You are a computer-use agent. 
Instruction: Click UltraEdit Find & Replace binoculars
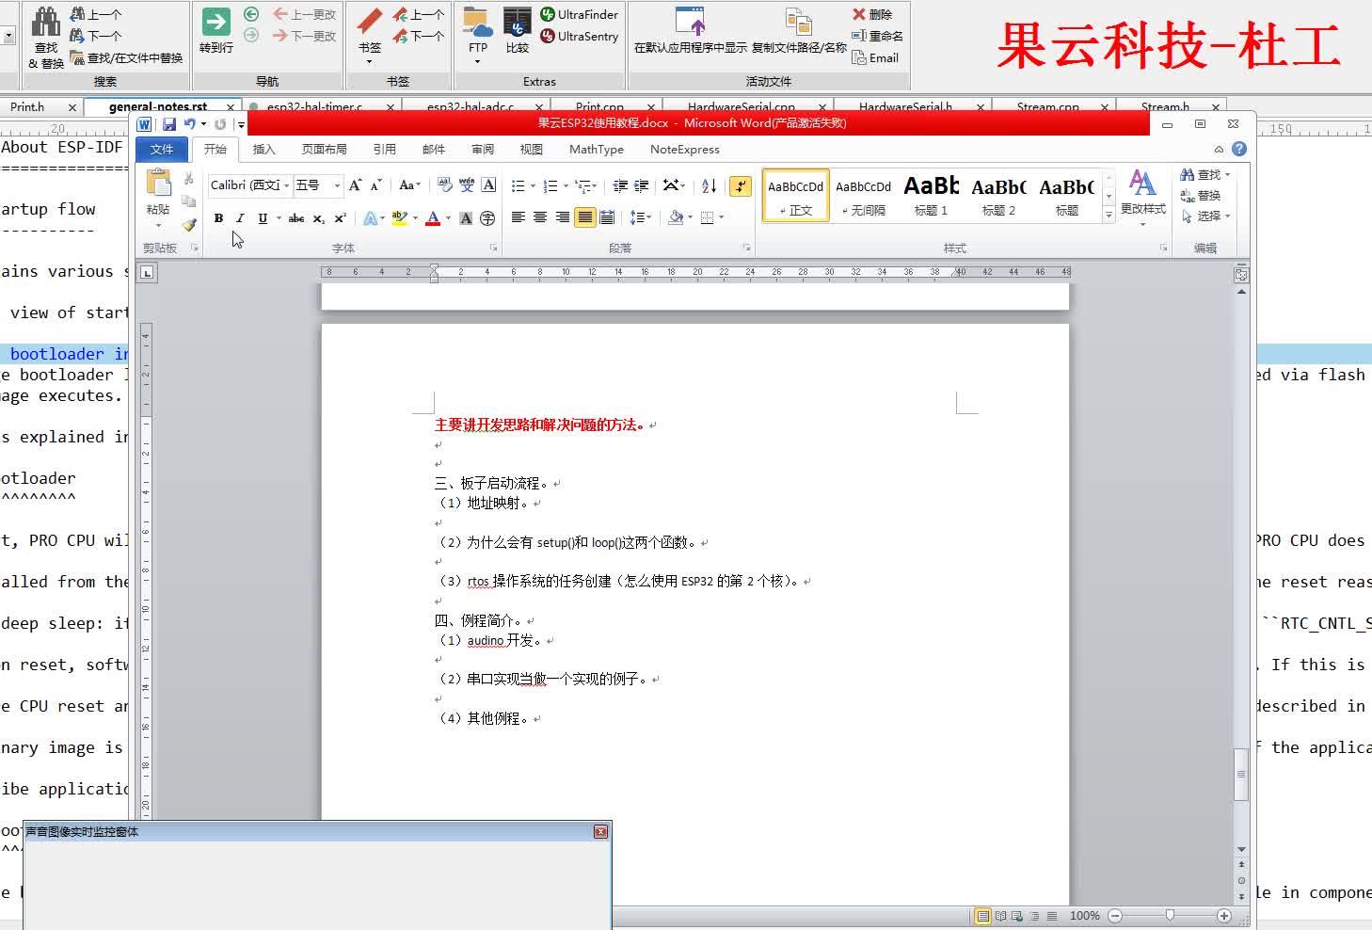coord(45,23)
